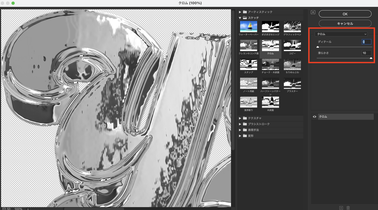378x210 pixels.
Task: Select the チョーク・木炭画 filter thumbnail
Action: tap(271, 64)
